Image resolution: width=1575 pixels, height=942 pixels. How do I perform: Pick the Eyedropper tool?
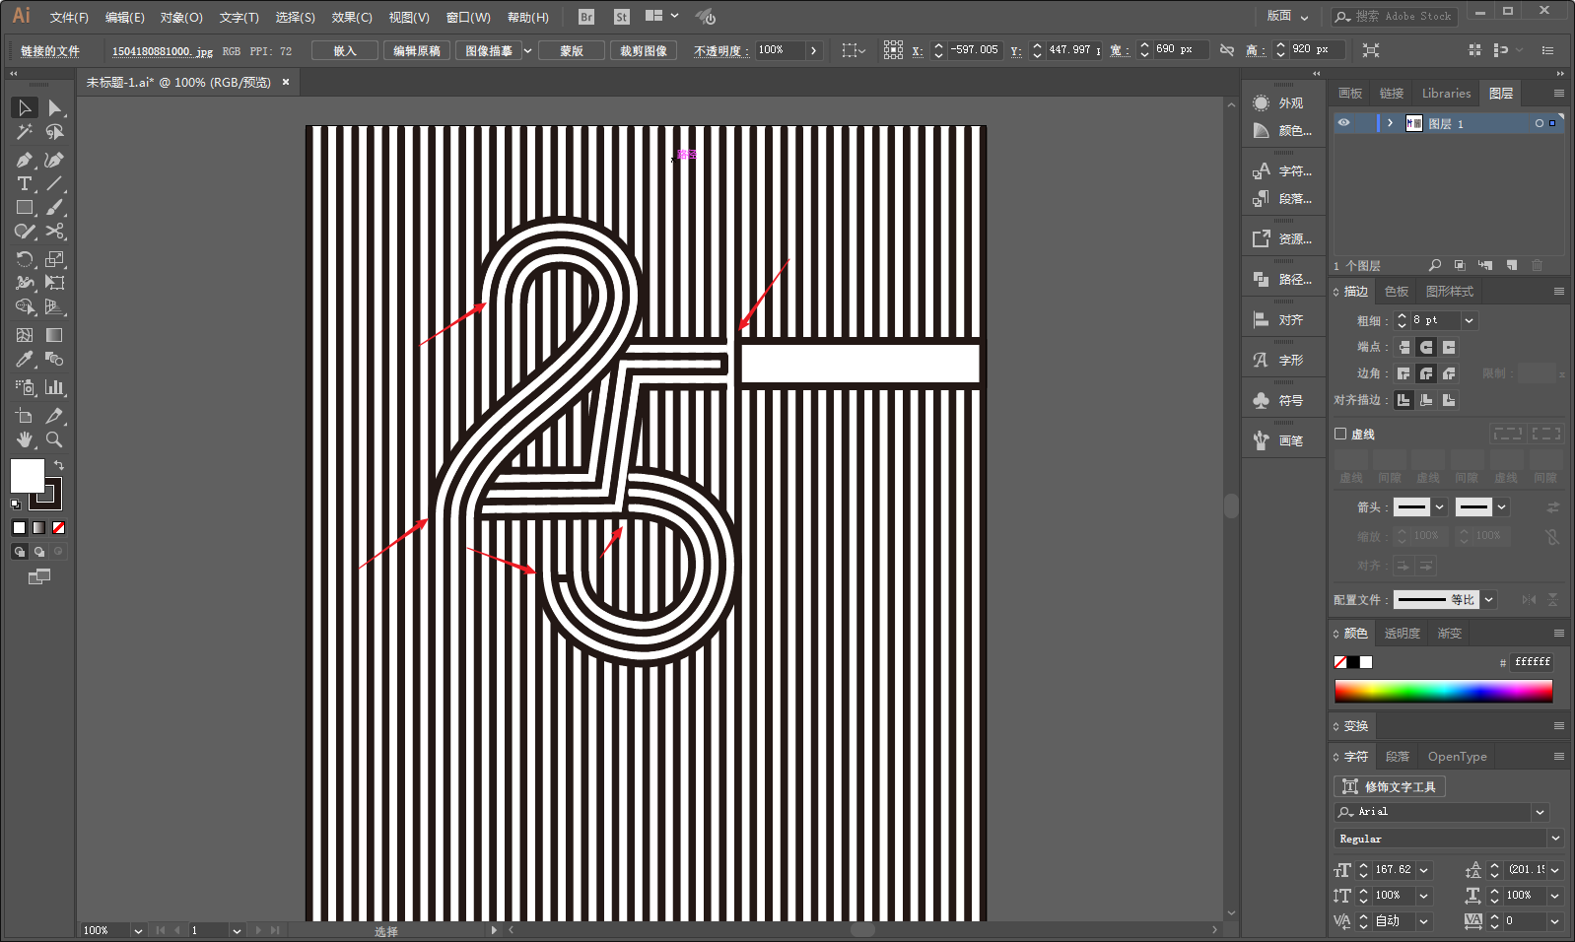tap(25, 360)
